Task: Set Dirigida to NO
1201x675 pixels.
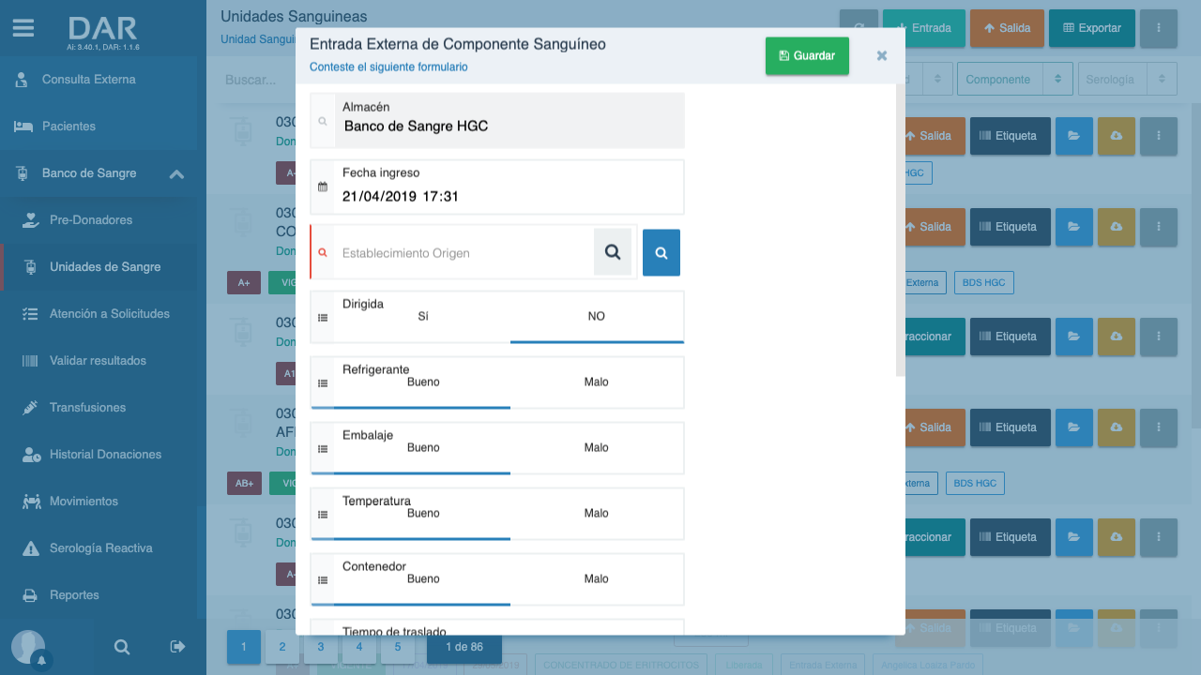Action: pyautogui.click(x=597, y=317)
